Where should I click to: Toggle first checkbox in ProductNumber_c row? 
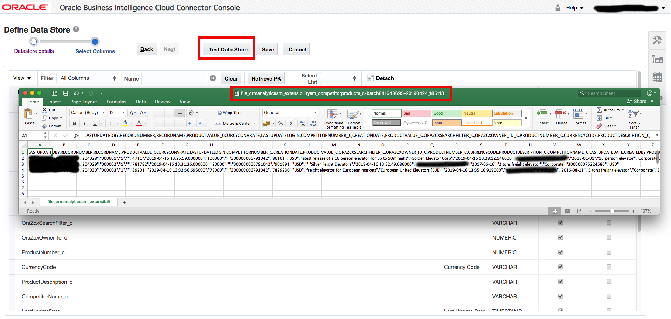click(x=560, y=252)
